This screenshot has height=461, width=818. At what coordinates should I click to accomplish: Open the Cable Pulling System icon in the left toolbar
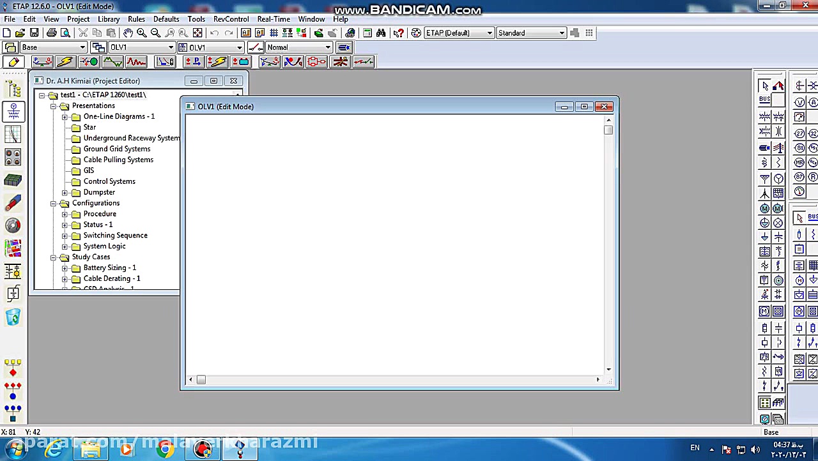13,203
